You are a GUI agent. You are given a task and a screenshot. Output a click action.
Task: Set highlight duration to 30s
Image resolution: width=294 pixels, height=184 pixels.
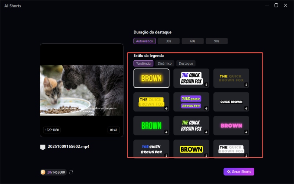(168, 41)
